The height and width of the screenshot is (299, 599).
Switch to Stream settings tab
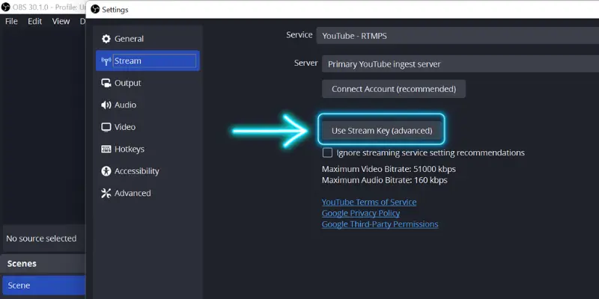(x=148, y=61)
